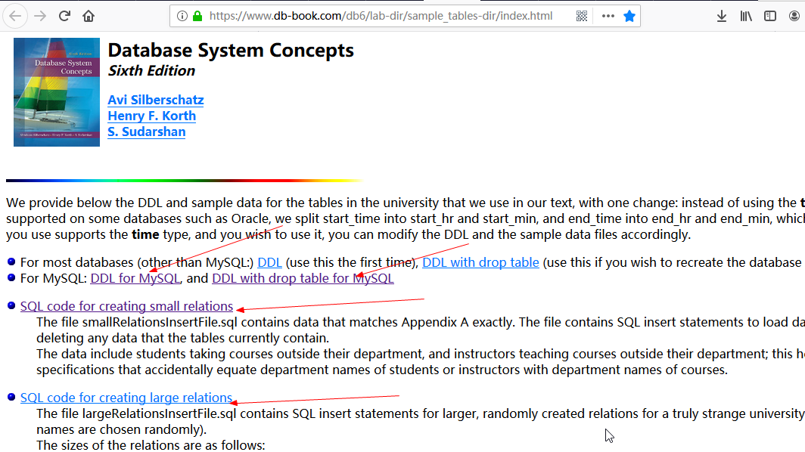Go forward to the next page
The width and height of the screenshot is (805, 452).
tap(40, 16)
